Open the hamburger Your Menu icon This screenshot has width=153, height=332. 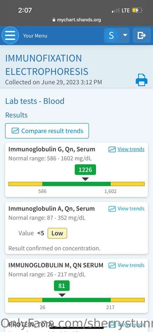click(10, 35)
